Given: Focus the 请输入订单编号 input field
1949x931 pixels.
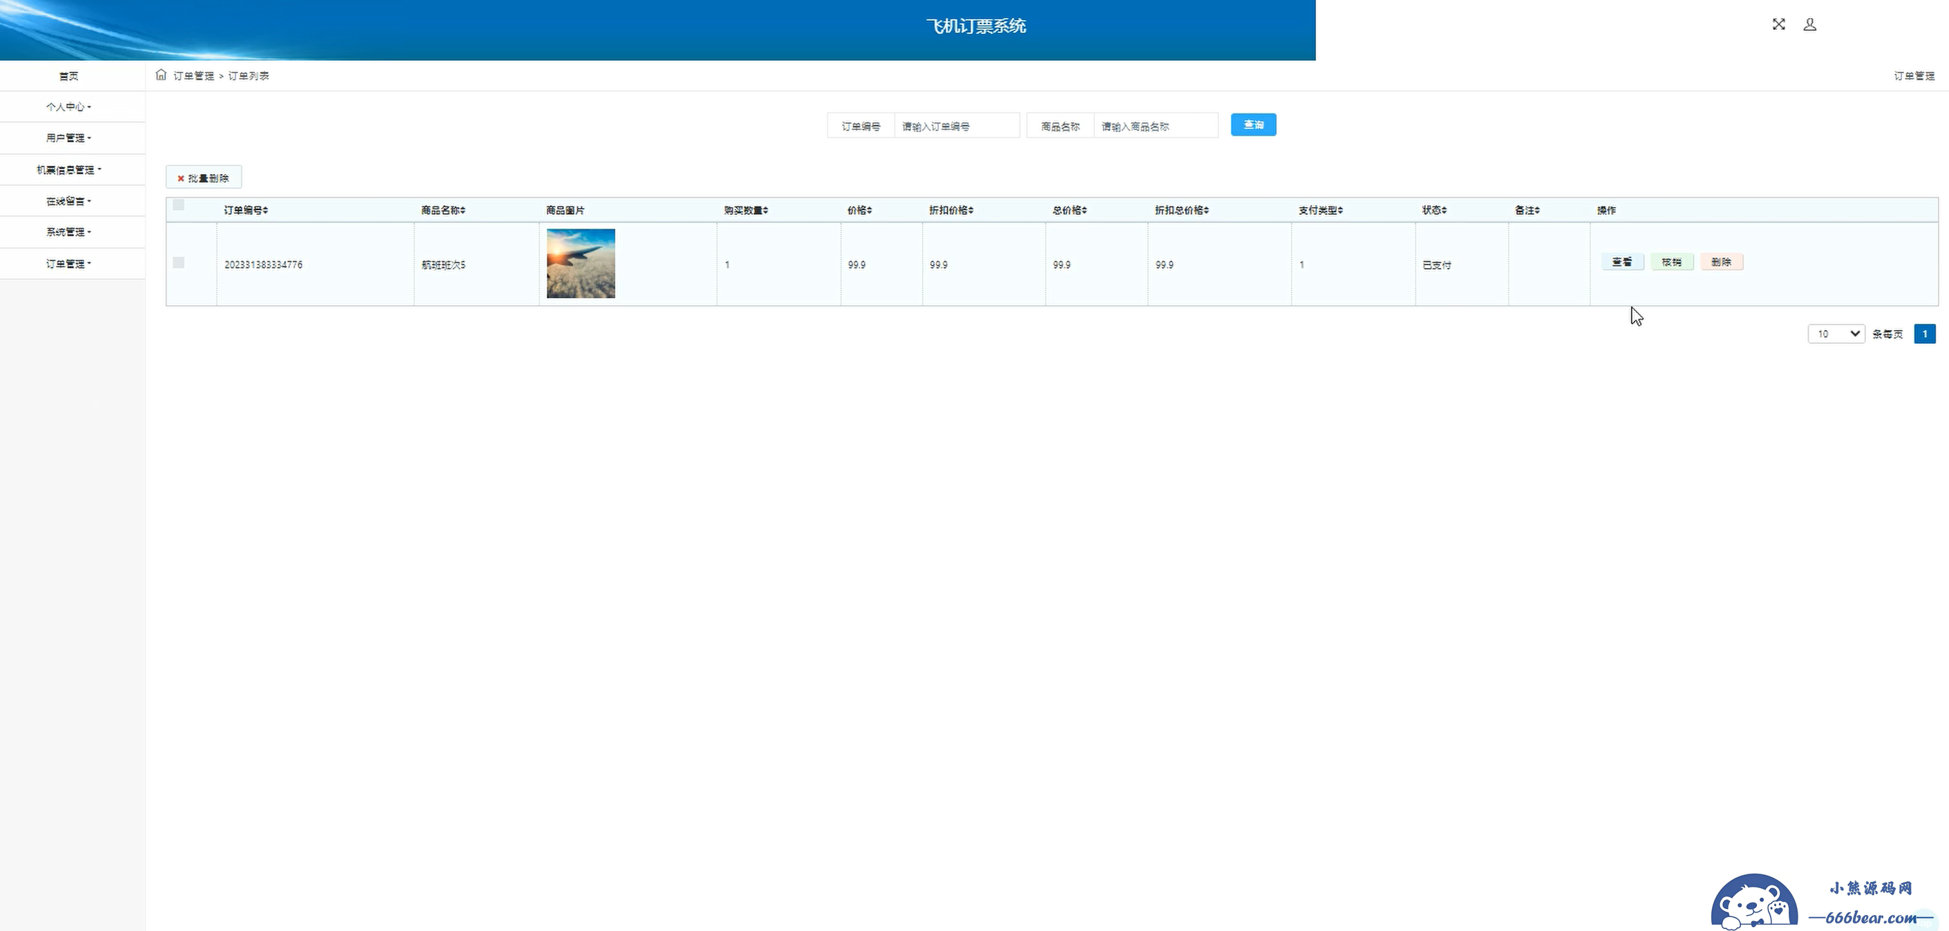Looking at the screenshot, I should click(x=957, y=126).
